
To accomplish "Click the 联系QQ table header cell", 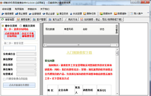I will [x=104, y=90].
